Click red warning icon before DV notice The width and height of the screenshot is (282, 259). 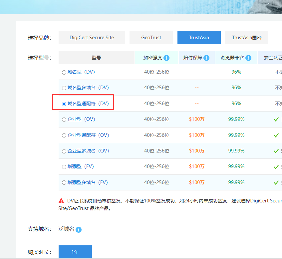tap(61, 201)
